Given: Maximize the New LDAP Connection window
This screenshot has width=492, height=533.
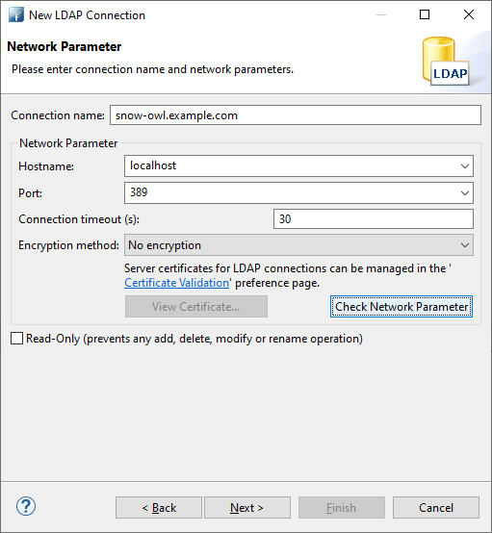Looking at the screenshot, I should 425,14.
